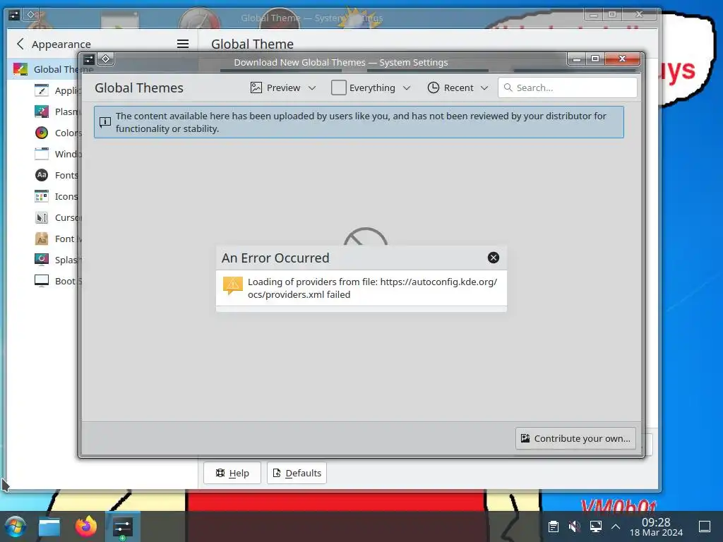Open the file manager from the taskbar
This screenshot has width=723, height=542.
[49, 526]
